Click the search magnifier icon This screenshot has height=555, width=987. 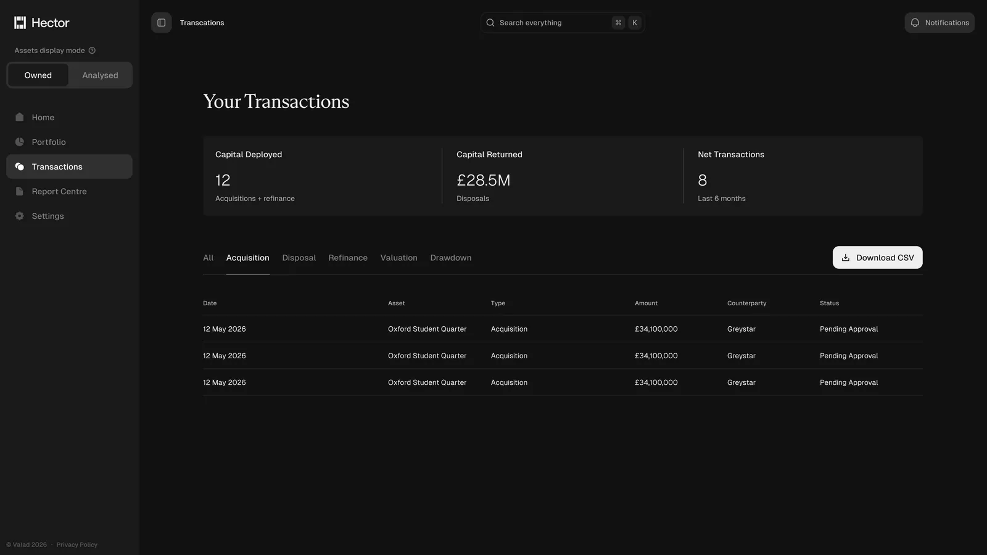point(490,23)
